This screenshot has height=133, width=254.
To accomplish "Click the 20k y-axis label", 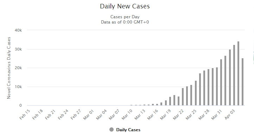I will pos(18,68).
